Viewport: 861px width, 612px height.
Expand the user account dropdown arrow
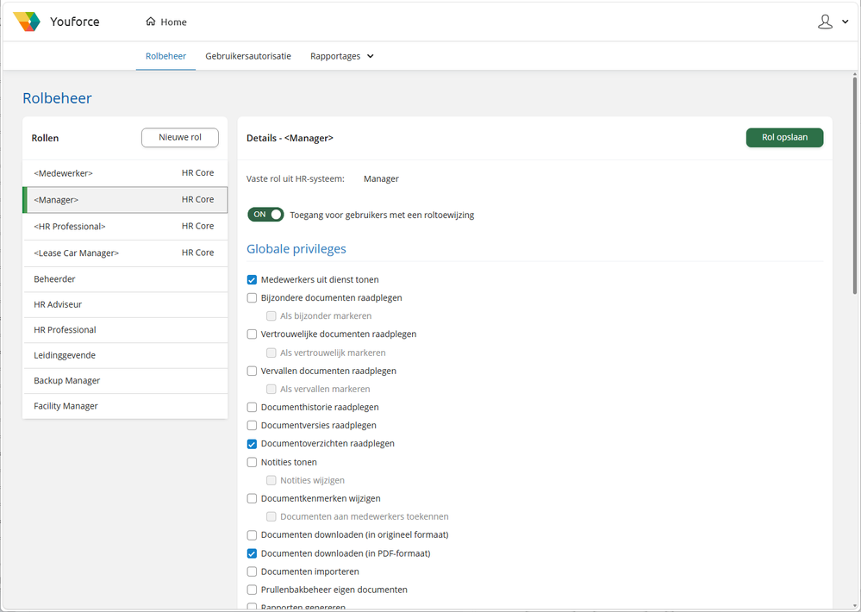pyautogui.click(x=845, y=22)
